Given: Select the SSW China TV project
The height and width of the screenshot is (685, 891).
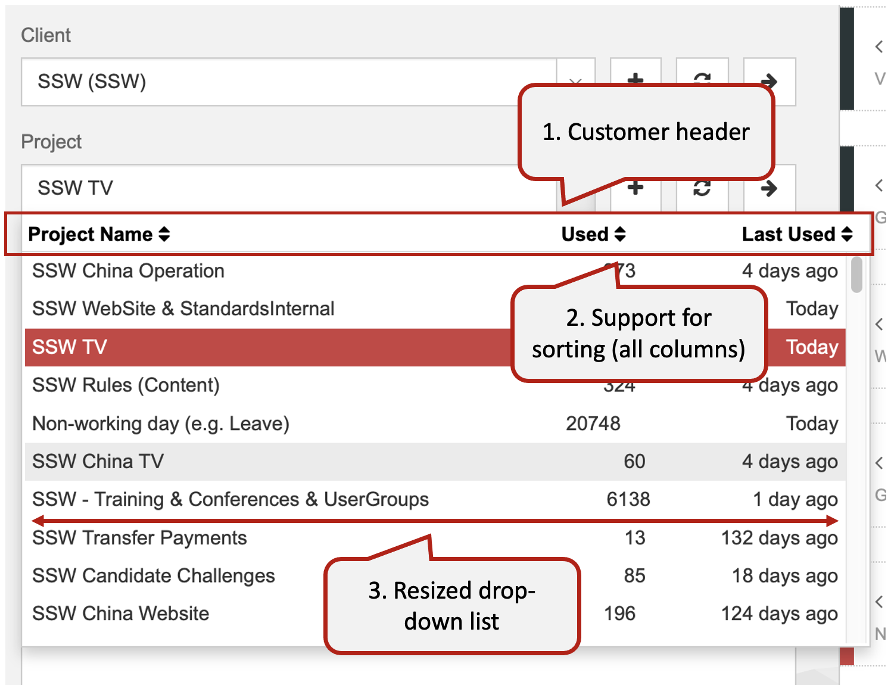Looking at the screenshot, I should click(x=98, y=462).
